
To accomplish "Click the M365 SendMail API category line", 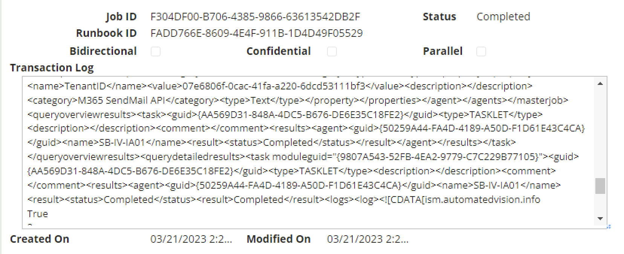I will pyautogui.click(x=298, y=100).
